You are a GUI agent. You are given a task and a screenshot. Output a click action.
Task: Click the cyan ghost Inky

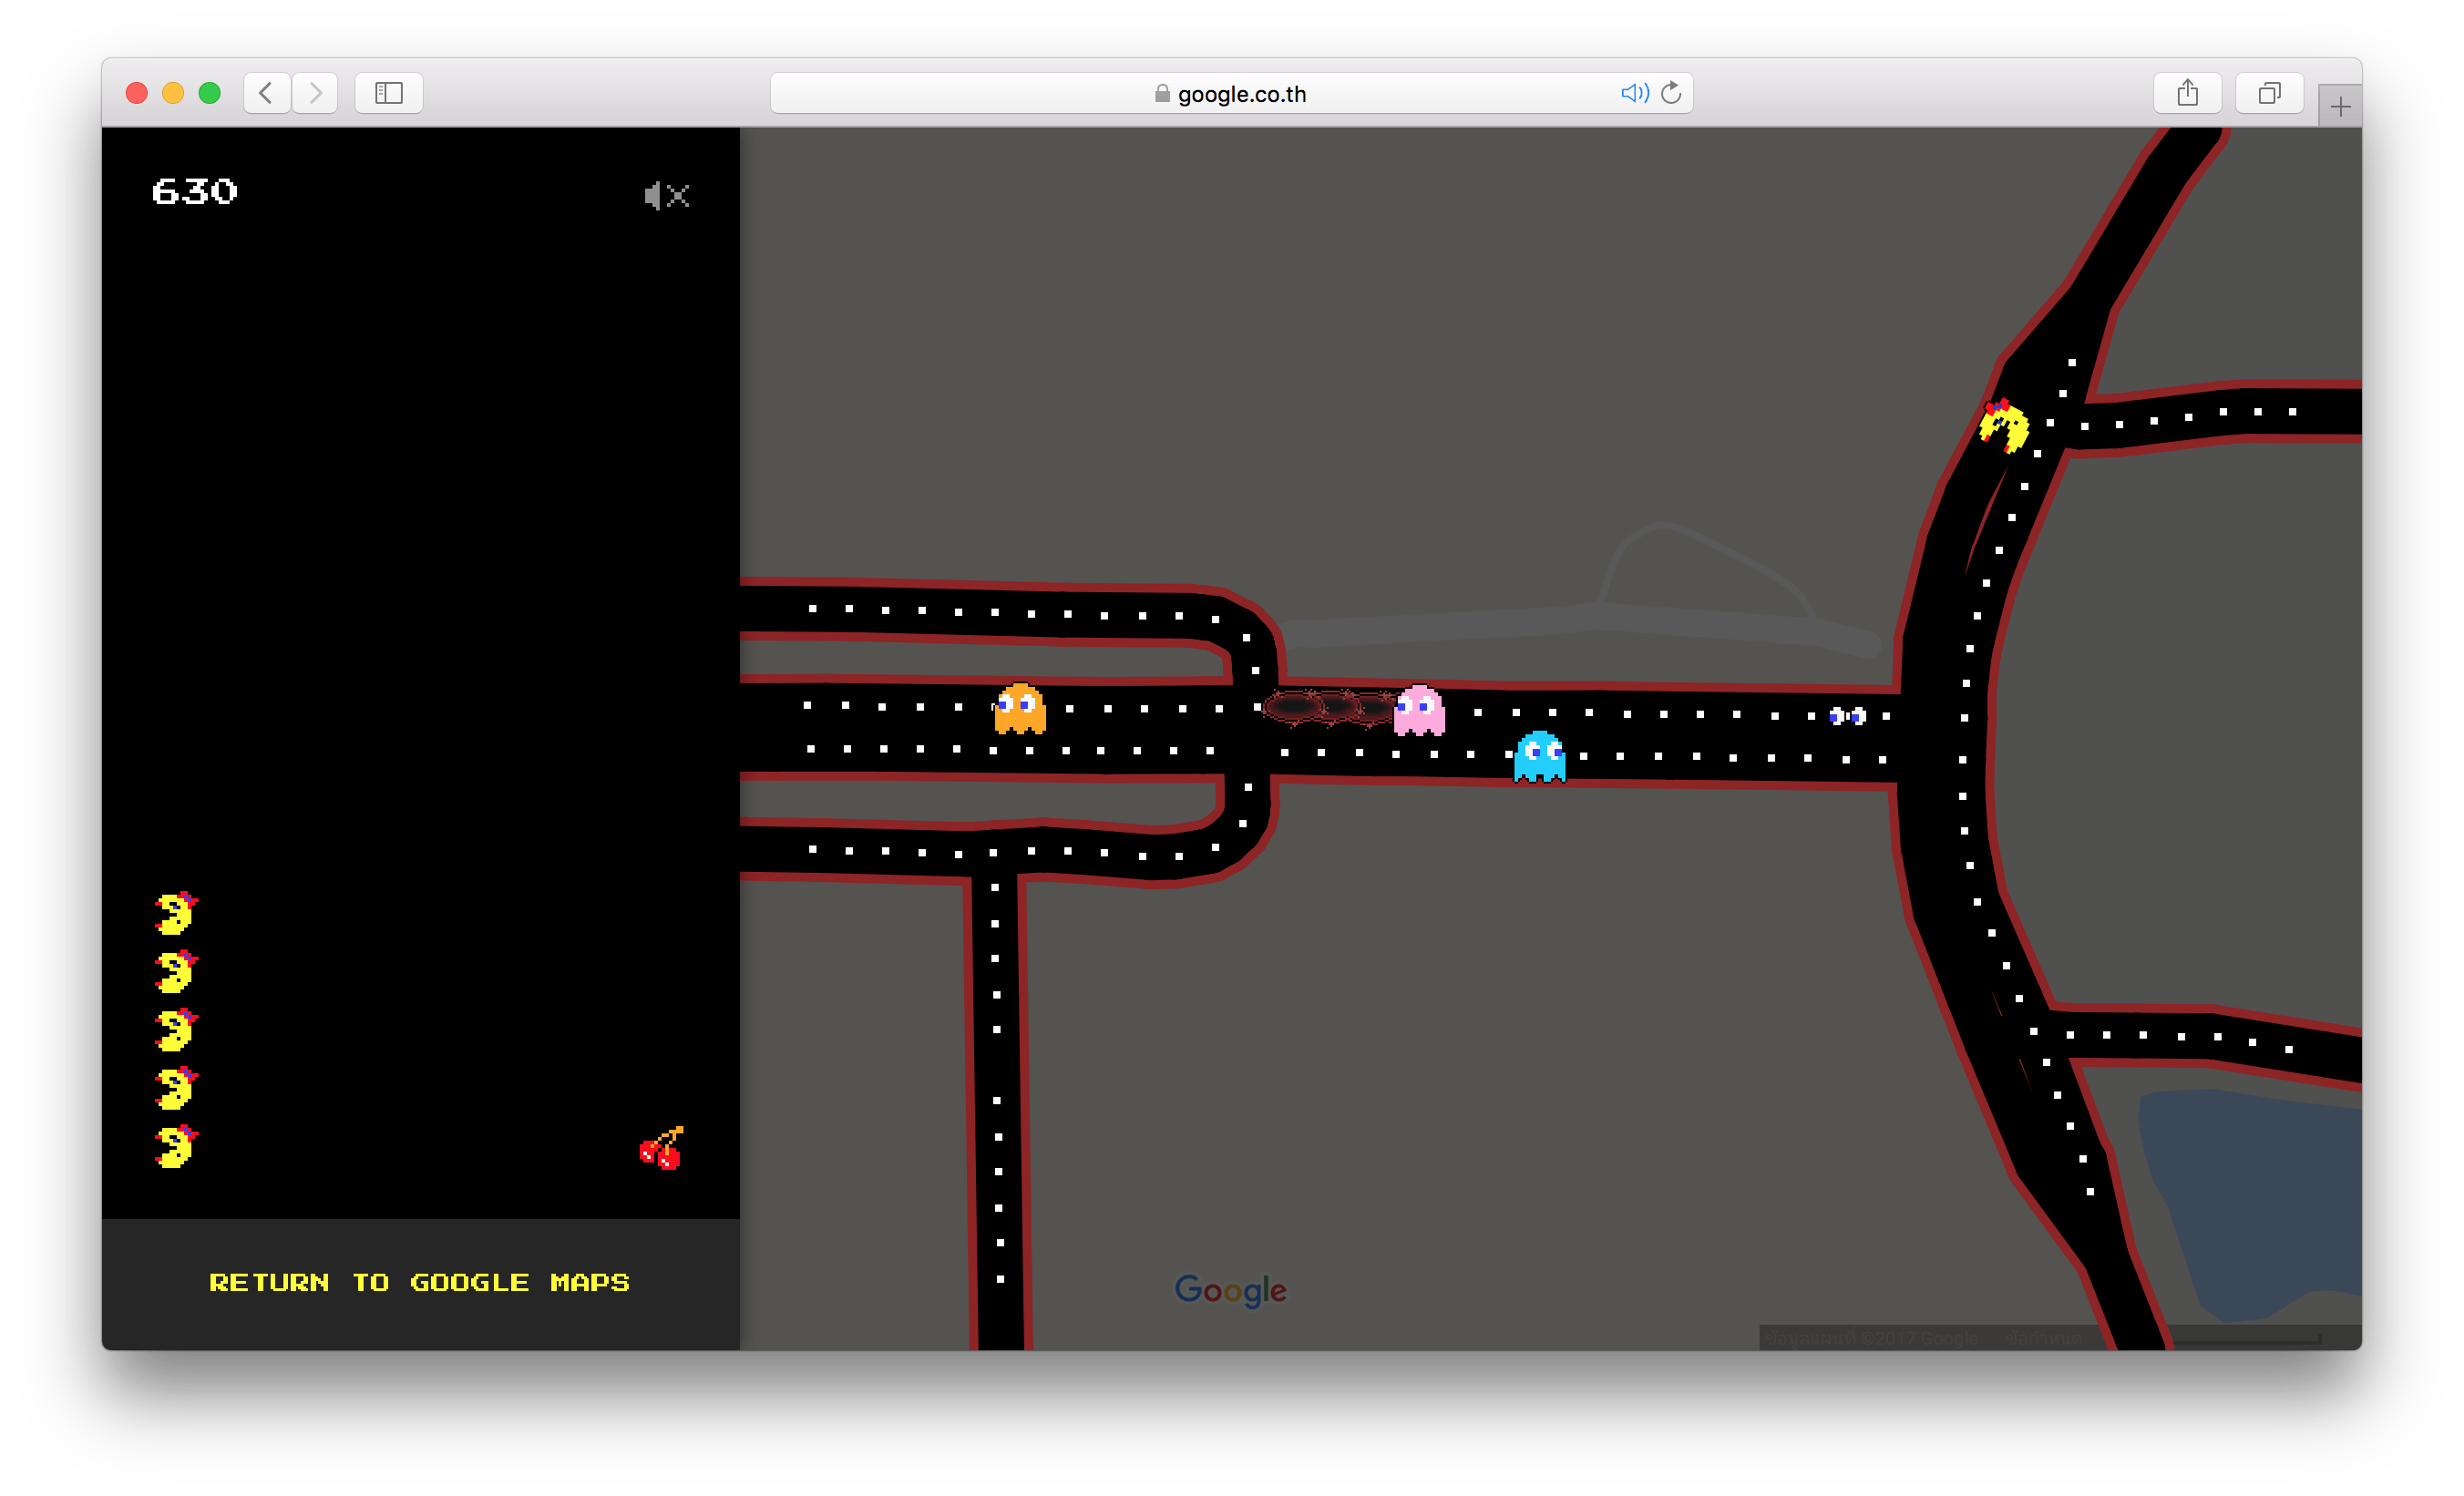pyautogui.click(x=1539, y=757)
